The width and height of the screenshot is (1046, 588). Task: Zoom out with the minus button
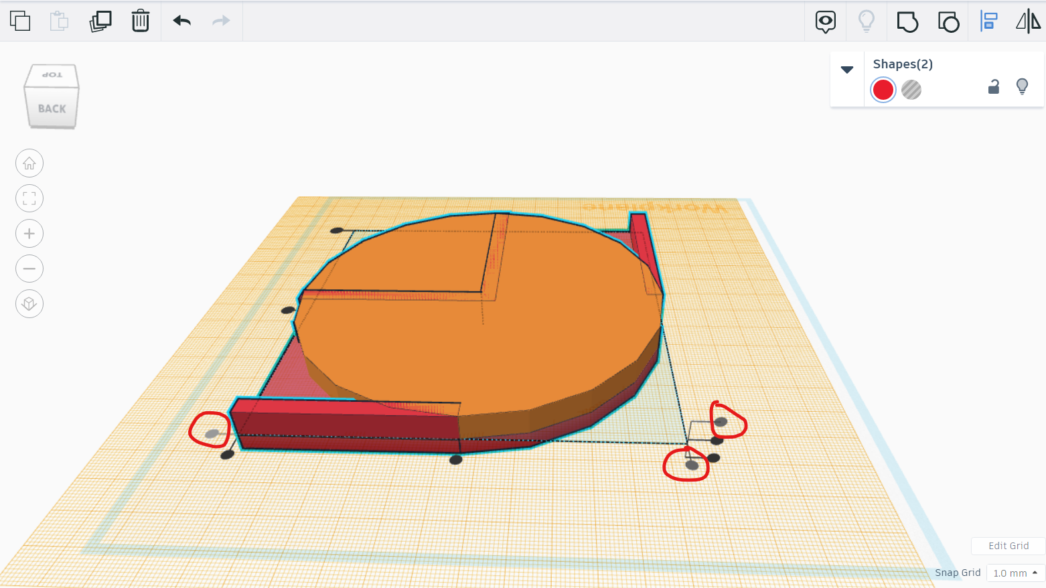(x=29, y=269)
